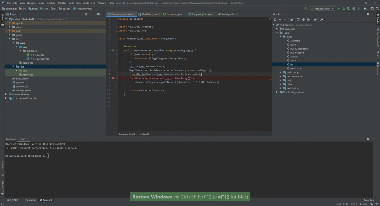The height and width of the screenshot is (206, 380).
Task: Collapse all nodes in Gradle panel
Action: click(303, 20)
